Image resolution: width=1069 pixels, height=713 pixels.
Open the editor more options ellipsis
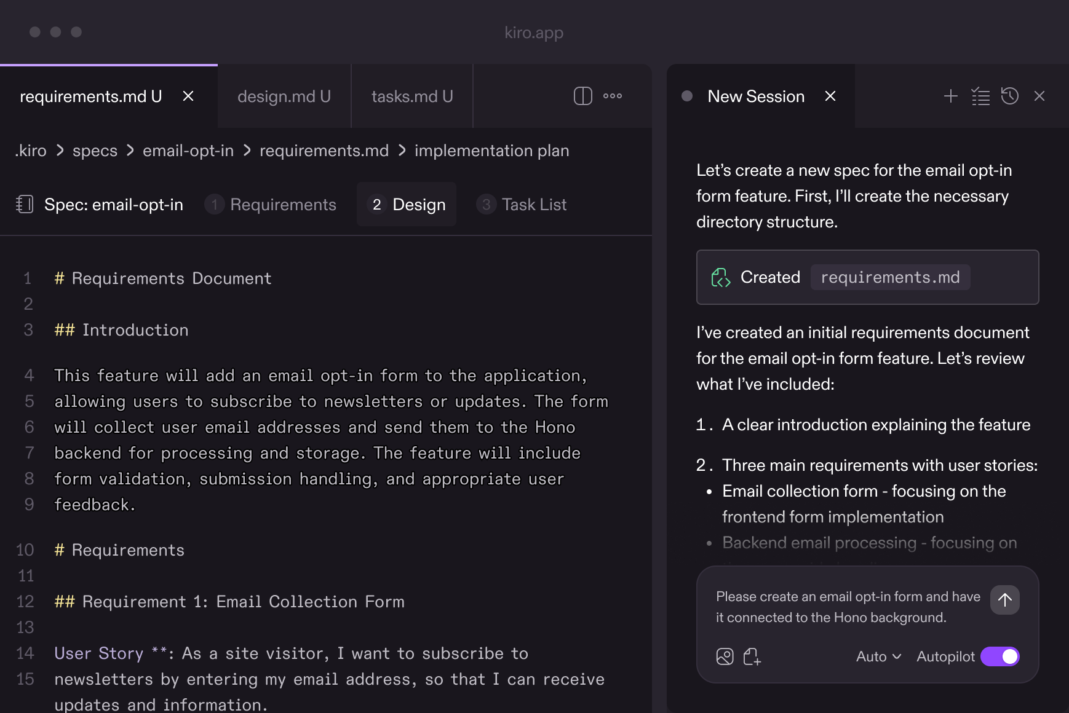click(x=613, y=96)
